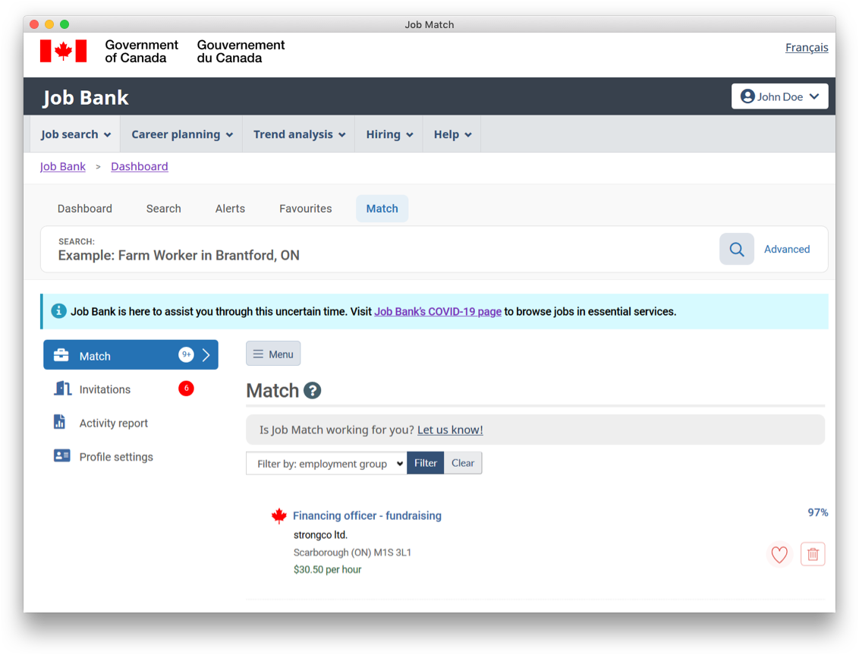Expand the Hiring menu
This screenshot has height=655, width=859.
coord(389,134)
